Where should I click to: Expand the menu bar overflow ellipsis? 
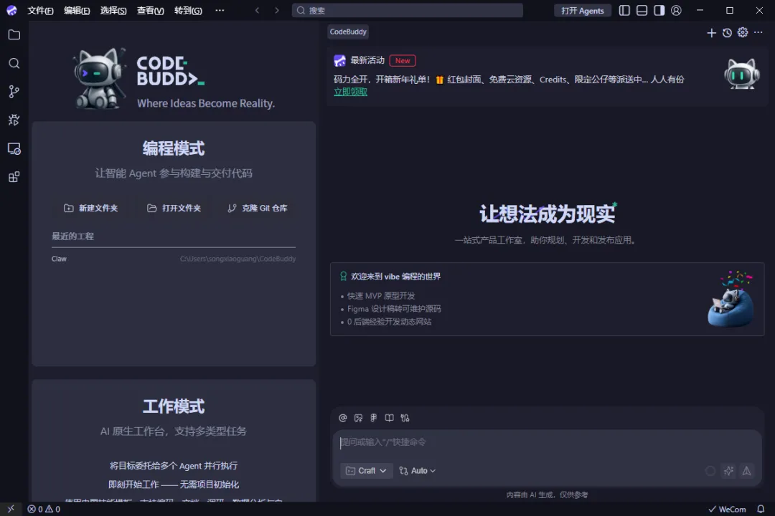[x=220, y=10]
